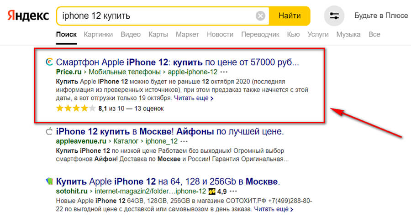
Task: Switch to the Картинки tab
Action: [x=99, y=34]
